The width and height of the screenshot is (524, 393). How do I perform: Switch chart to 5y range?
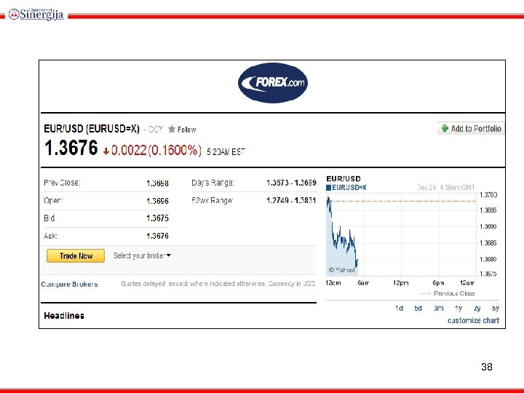click(496, 308)
